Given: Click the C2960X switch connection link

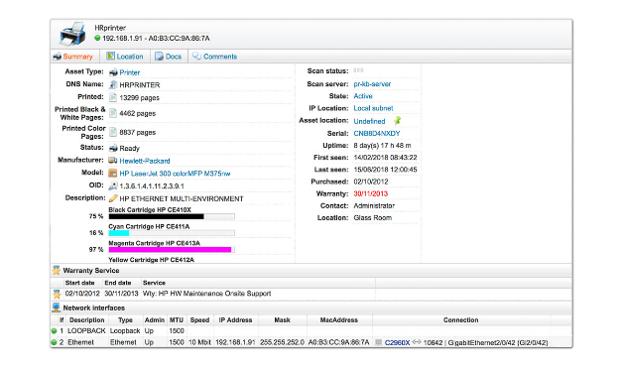Looking at the screenshot, I should click(x=397, y=342).
